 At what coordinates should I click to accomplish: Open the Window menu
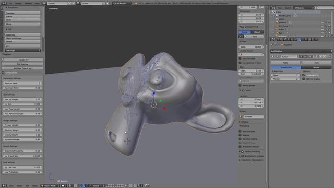pos(28,4)
